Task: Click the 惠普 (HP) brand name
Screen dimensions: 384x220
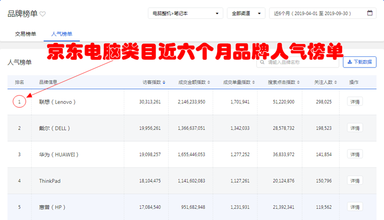Action: (x=52, y=207)
